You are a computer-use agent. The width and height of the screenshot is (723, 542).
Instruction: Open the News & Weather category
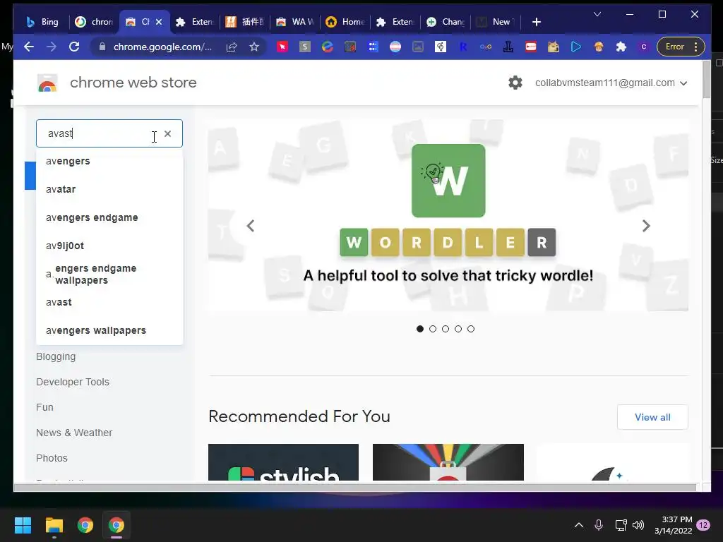(74, 433)
